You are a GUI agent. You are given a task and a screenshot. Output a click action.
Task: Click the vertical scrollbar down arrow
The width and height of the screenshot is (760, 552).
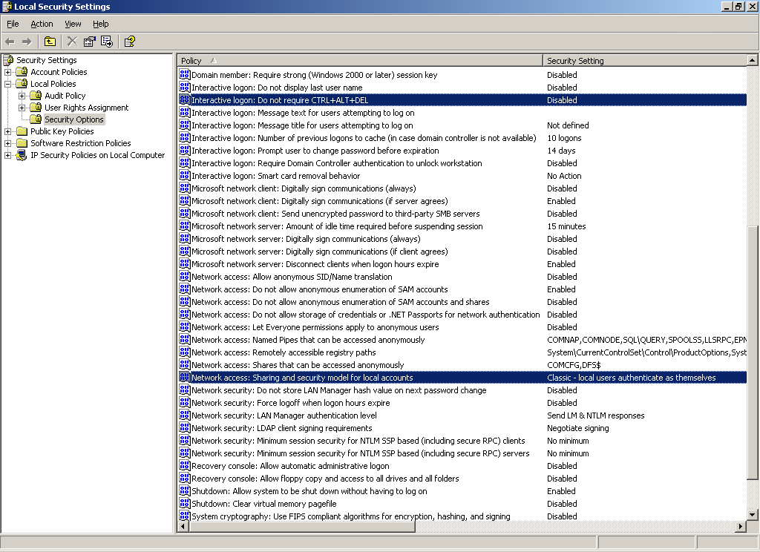(x=753, y=514)
